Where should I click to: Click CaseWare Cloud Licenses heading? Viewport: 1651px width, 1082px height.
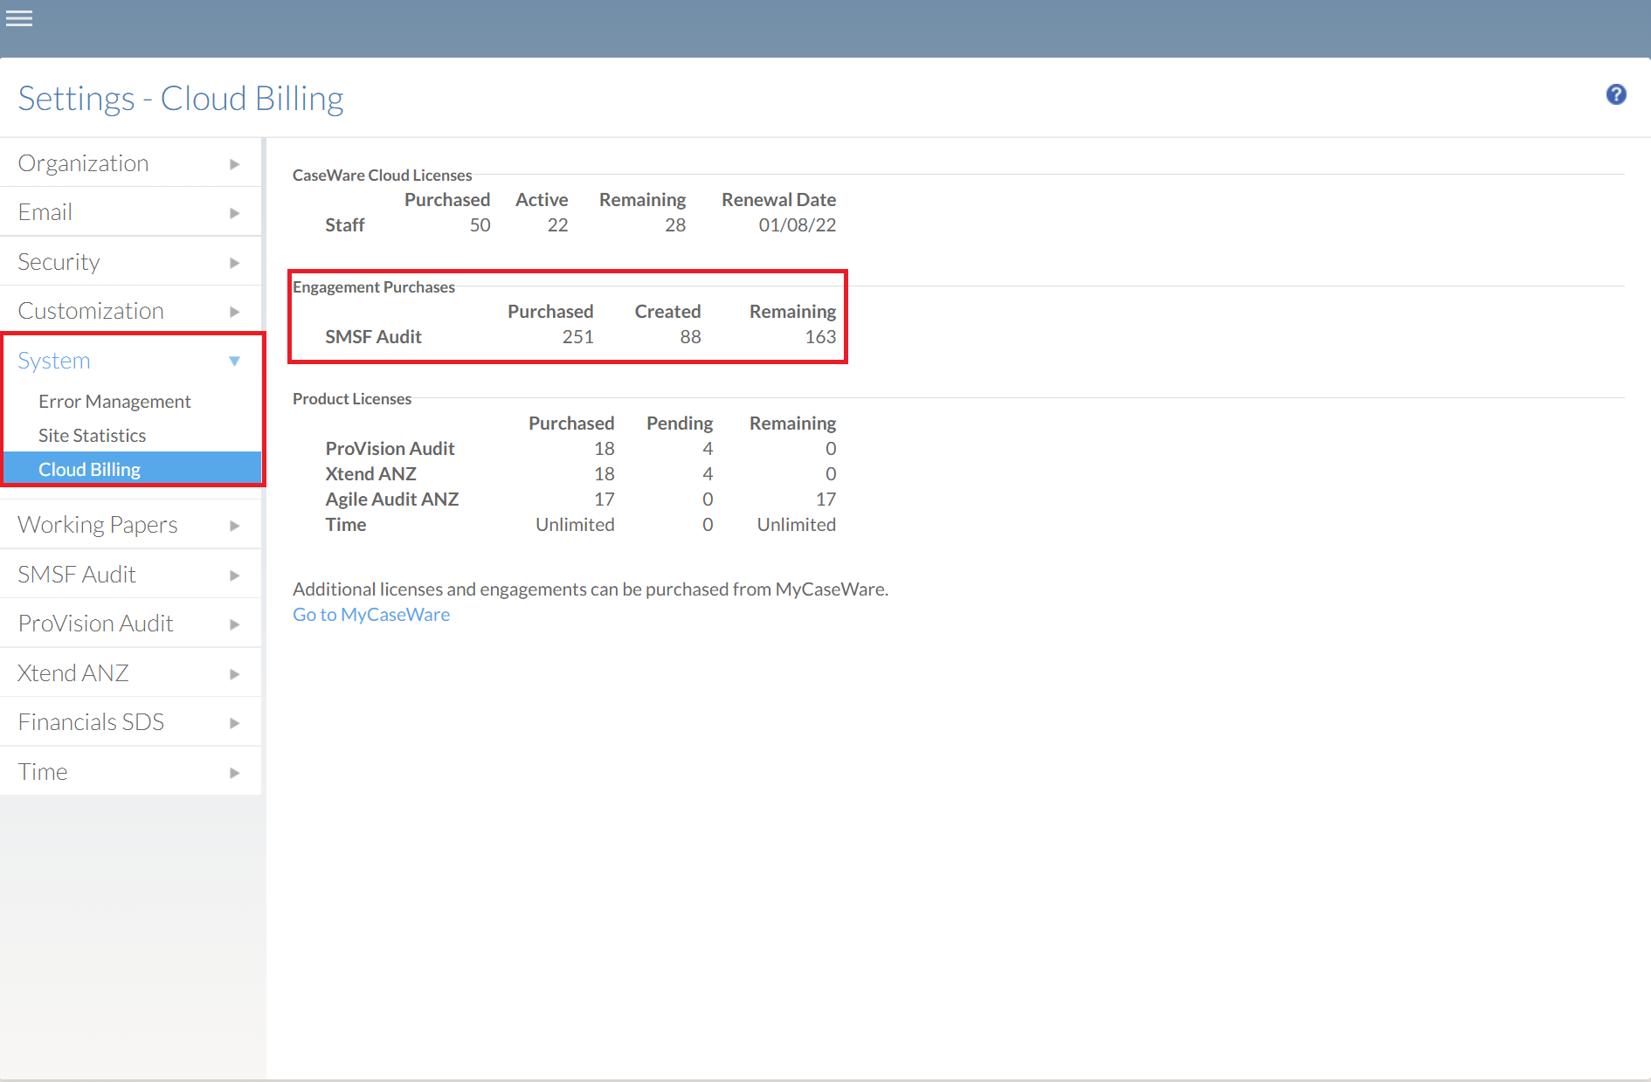pyautogui.click(x=382, y=176)
